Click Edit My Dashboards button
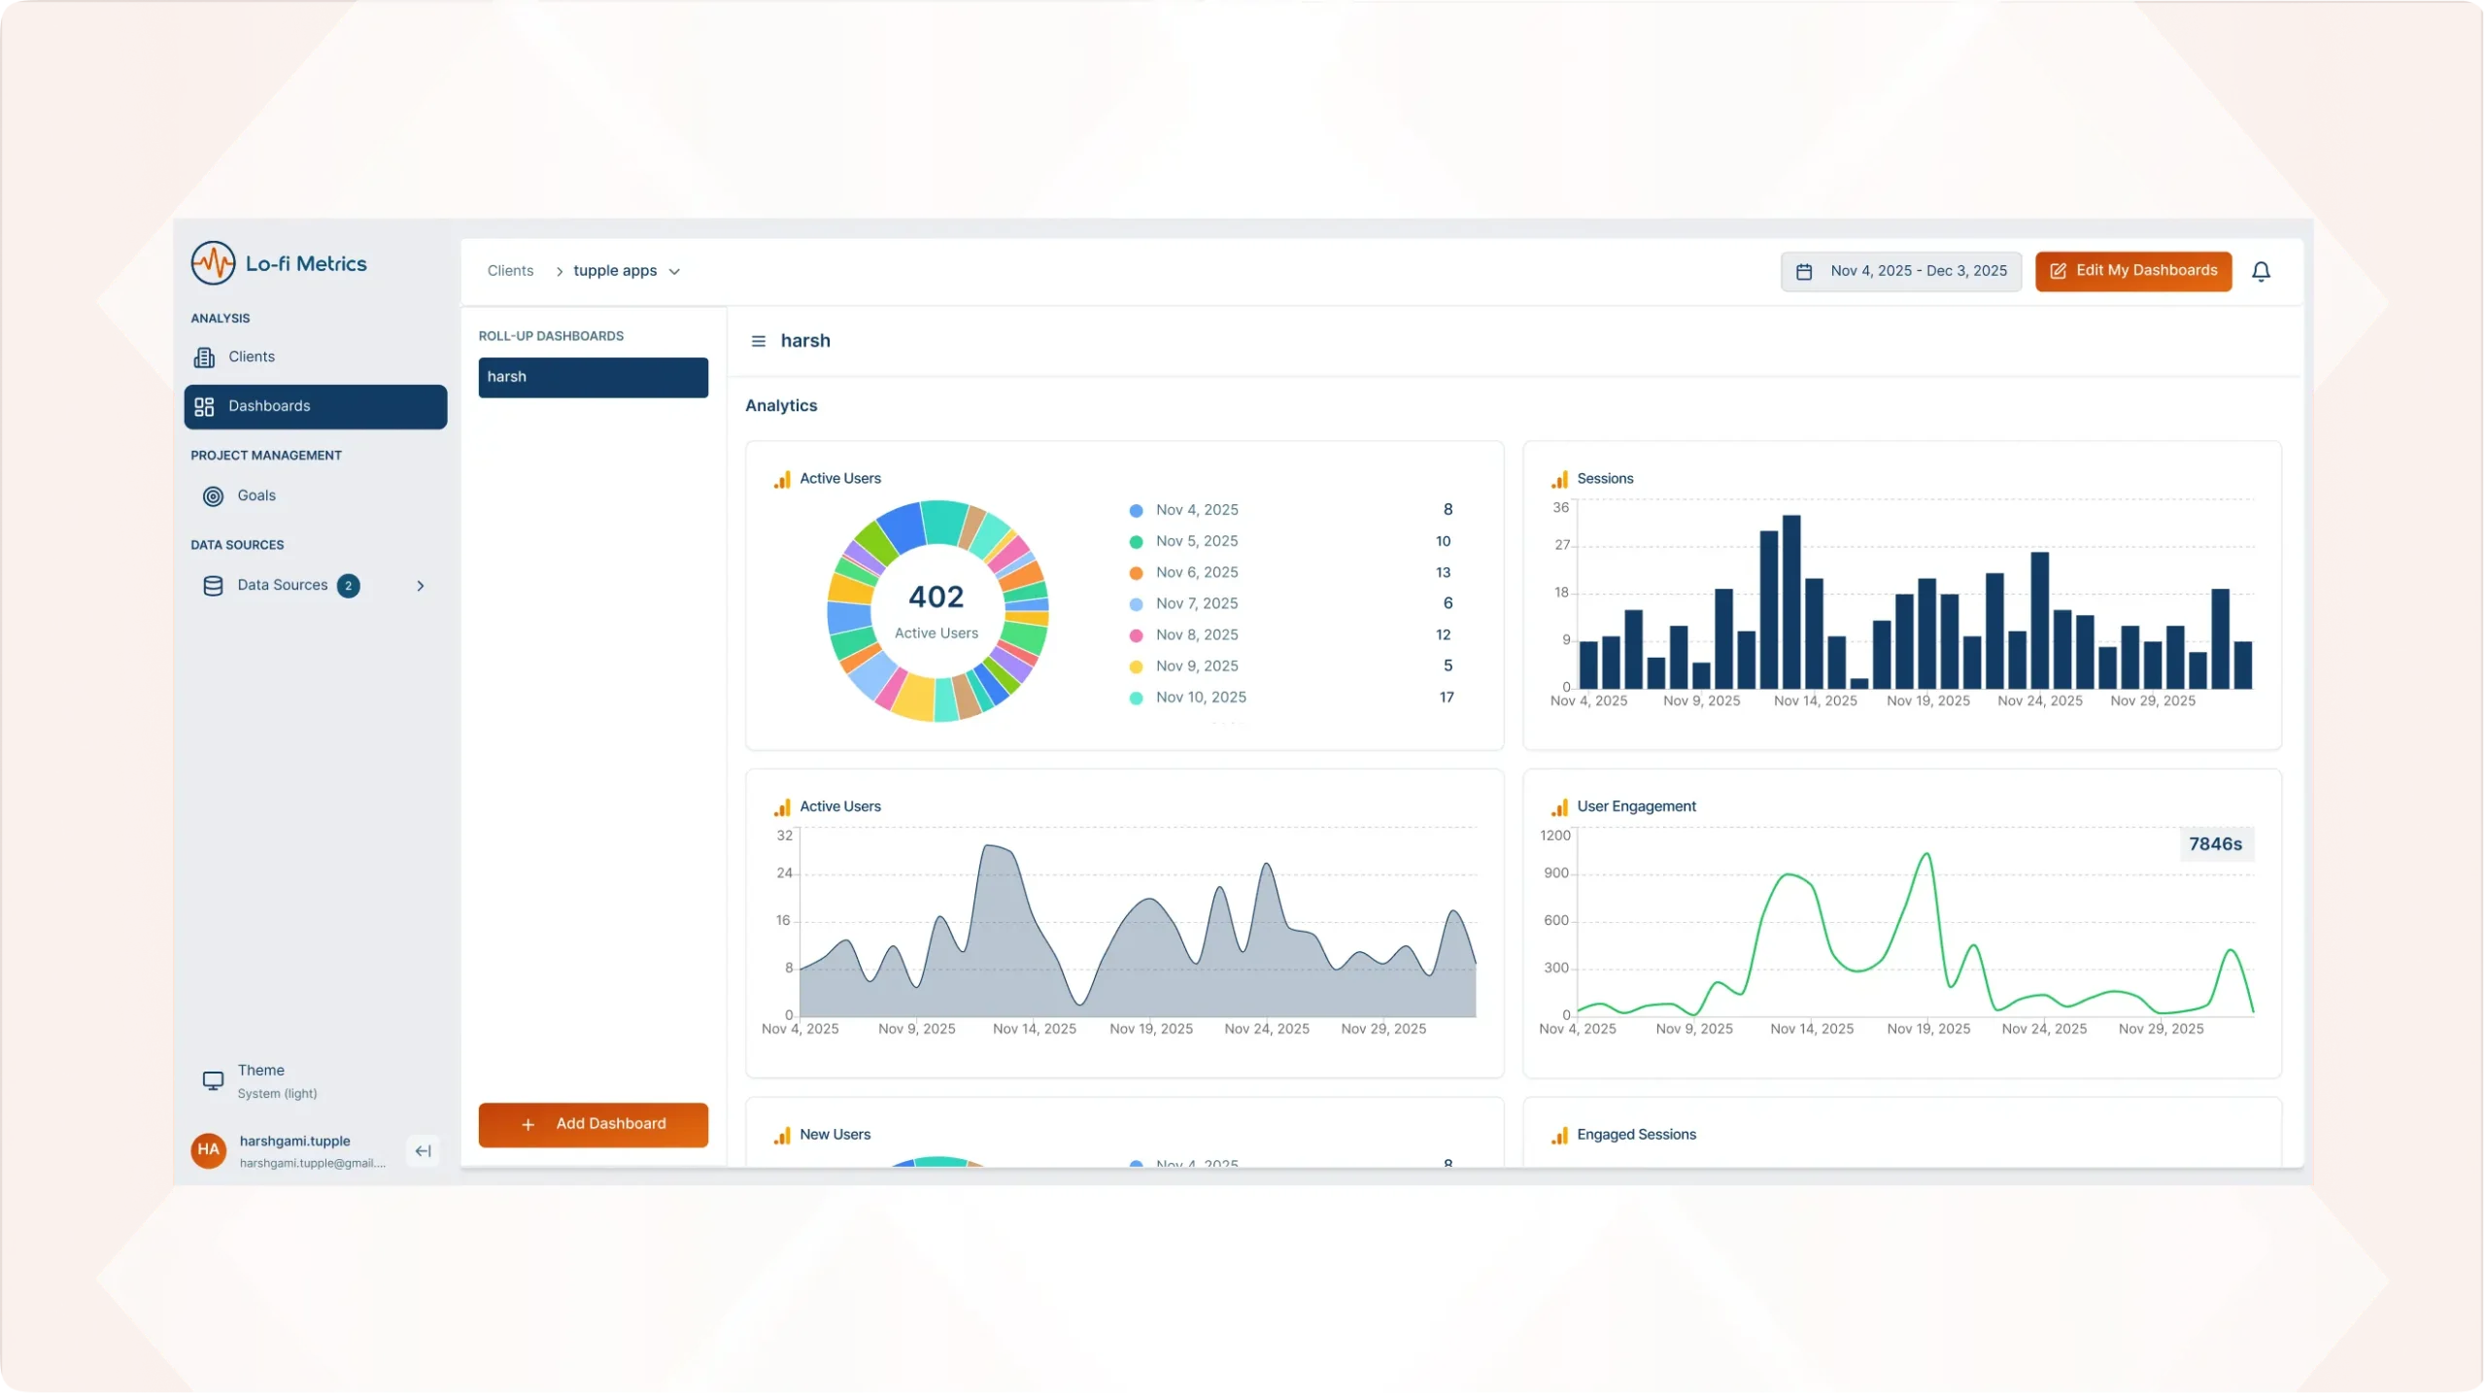The image size is (2487, 1399). tap(2132, 271)
